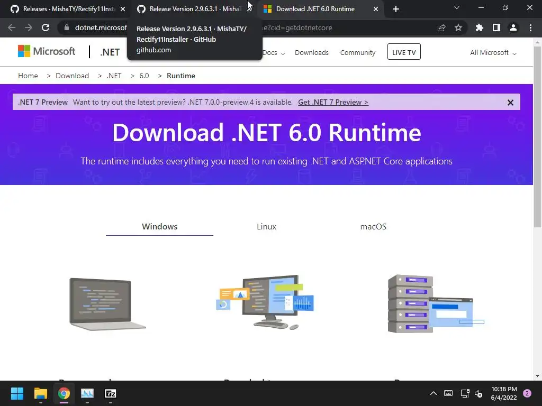This screenshot has width=542, height=406.
Task: Select the macOS platform tab
Action: [x=373, y=226]
